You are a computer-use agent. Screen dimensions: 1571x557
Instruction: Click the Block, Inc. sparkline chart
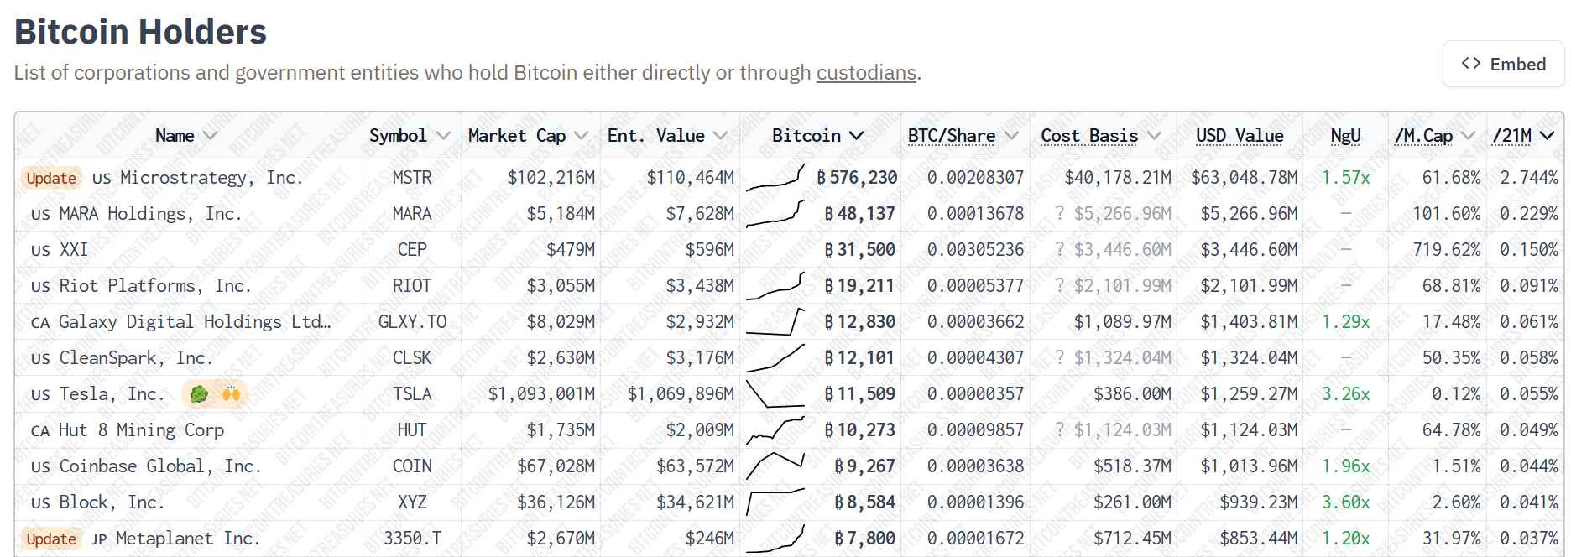point(775,502)
